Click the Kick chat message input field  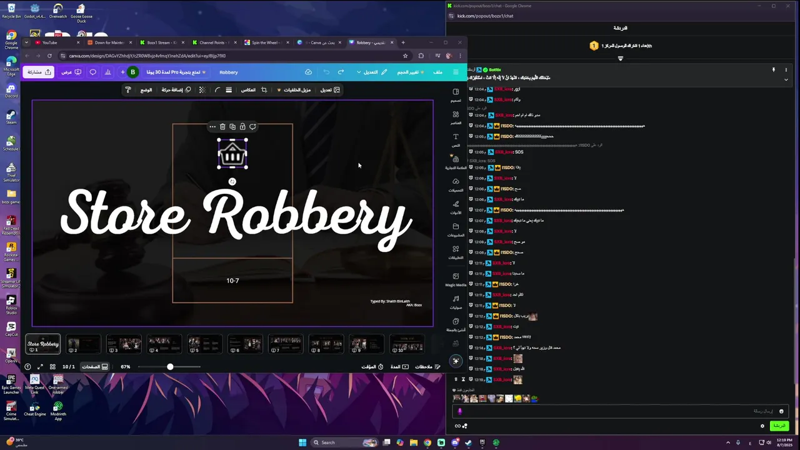(x=620, y=411)
